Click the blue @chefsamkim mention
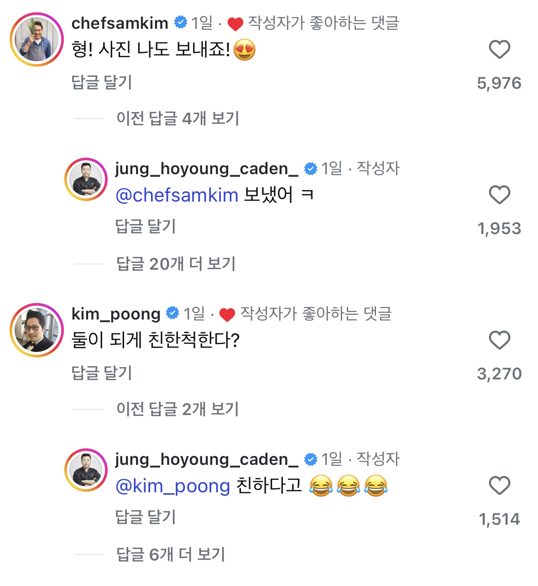The height and width of the screenshot is (586, 538). point(177,195)
